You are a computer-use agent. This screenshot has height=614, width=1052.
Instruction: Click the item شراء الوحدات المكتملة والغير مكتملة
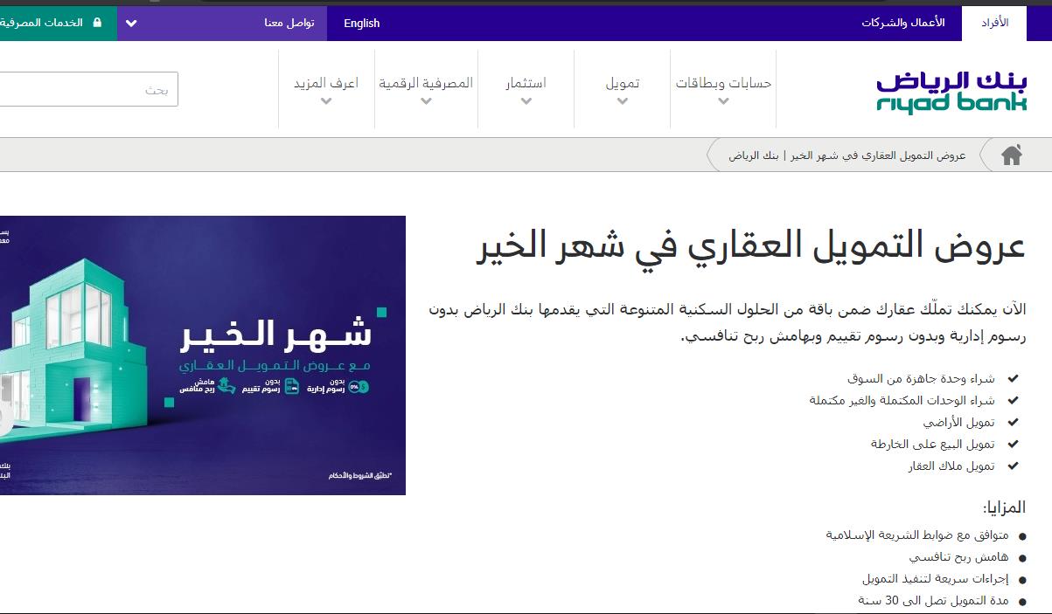pos(902,401)
